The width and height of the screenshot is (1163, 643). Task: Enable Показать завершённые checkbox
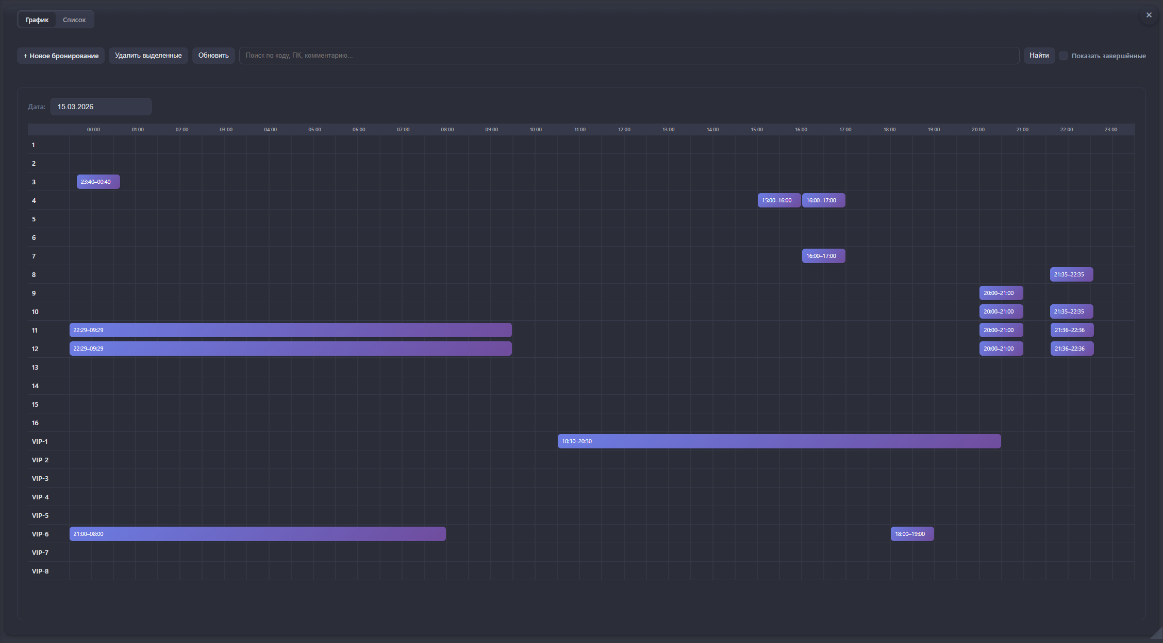(x=1064, y=56)
